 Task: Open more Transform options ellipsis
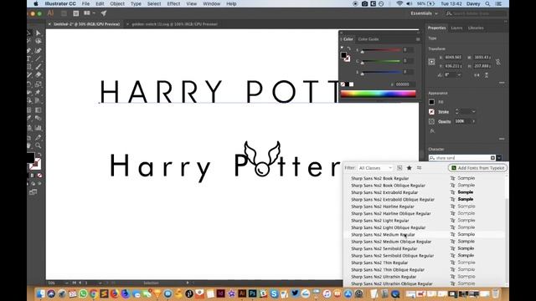[502, 83]
